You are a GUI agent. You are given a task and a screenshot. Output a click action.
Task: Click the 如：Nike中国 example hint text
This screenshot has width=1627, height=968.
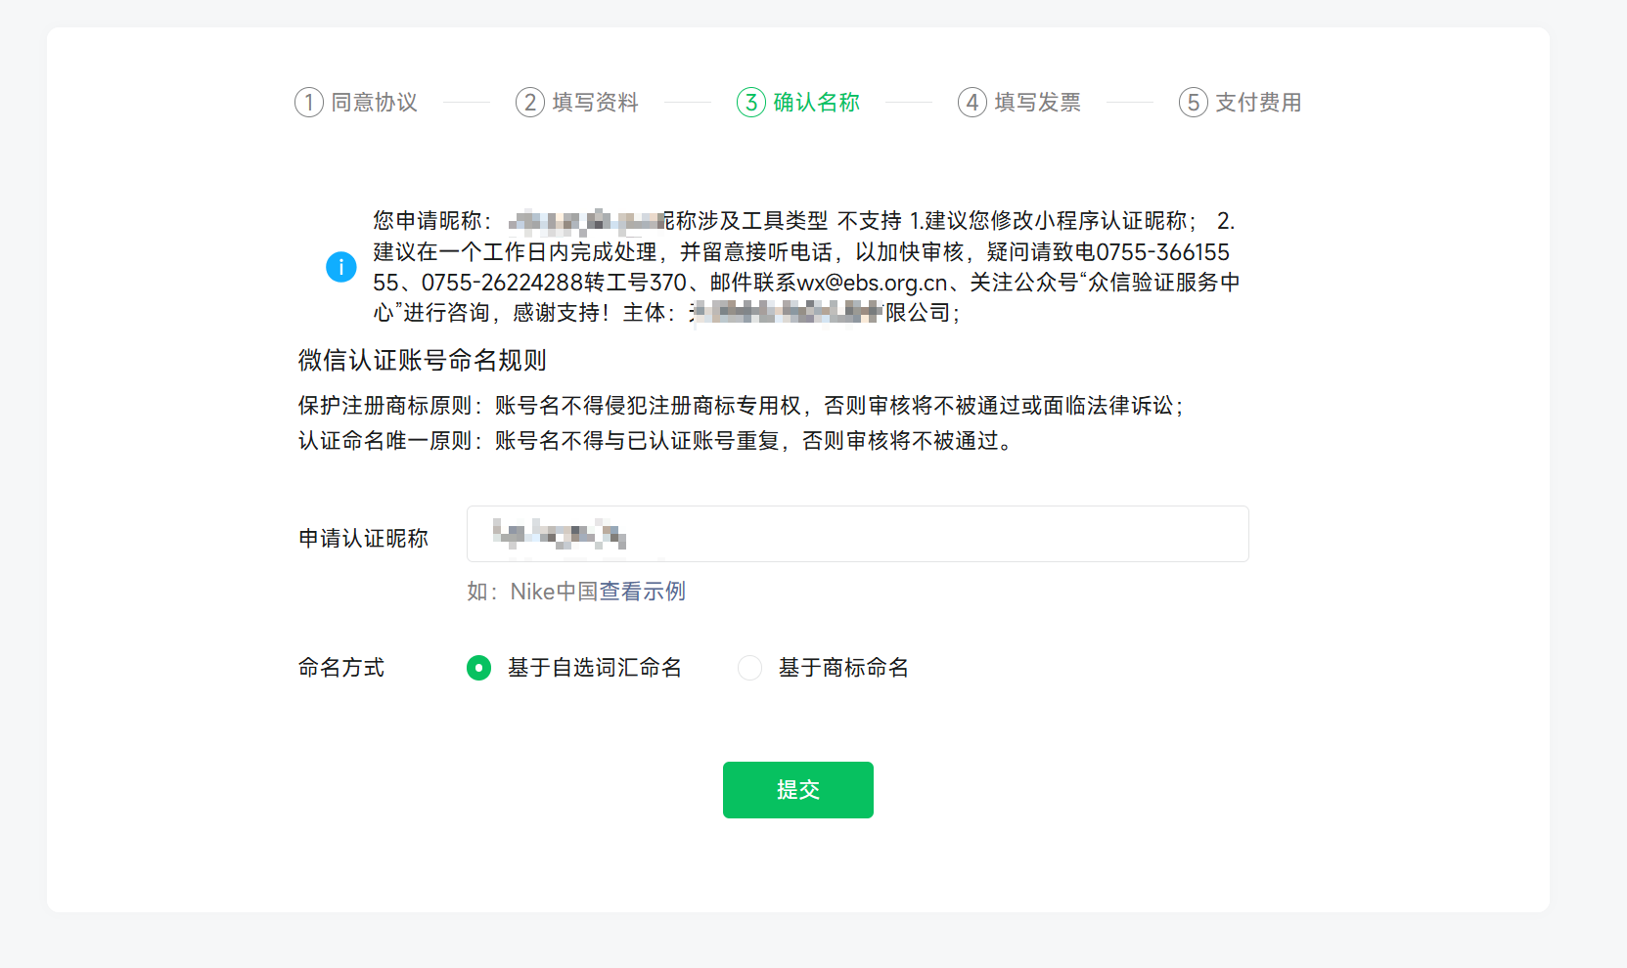532,592
